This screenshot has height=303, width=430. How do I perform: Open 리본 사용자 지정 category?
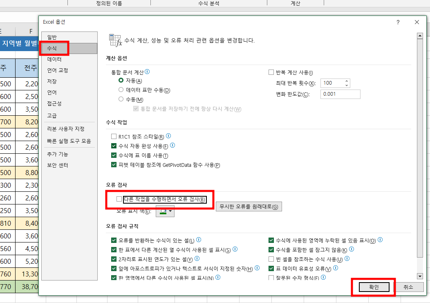pyautogui.click(x=69, y=129)
